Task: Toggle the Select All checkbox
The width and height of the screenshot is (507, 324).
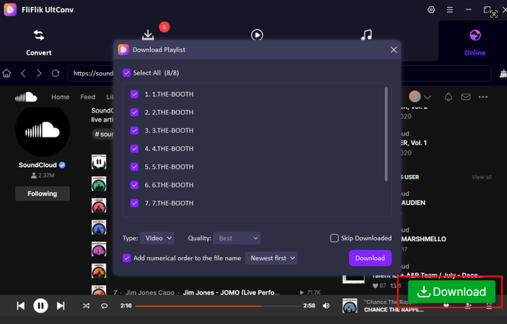Action: tap(127, 73)
